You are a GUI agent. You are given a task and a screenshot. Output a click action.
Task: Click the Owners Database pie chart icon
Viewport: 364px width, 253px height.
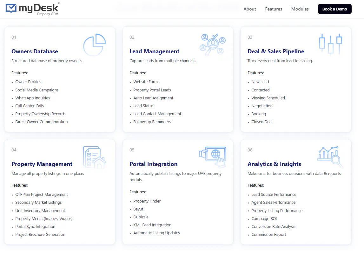[x=95, y=45]
